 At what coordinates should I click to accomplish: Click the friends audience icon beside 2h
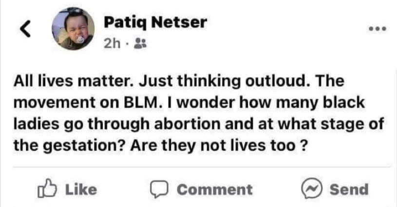click(x=140, y=43)
